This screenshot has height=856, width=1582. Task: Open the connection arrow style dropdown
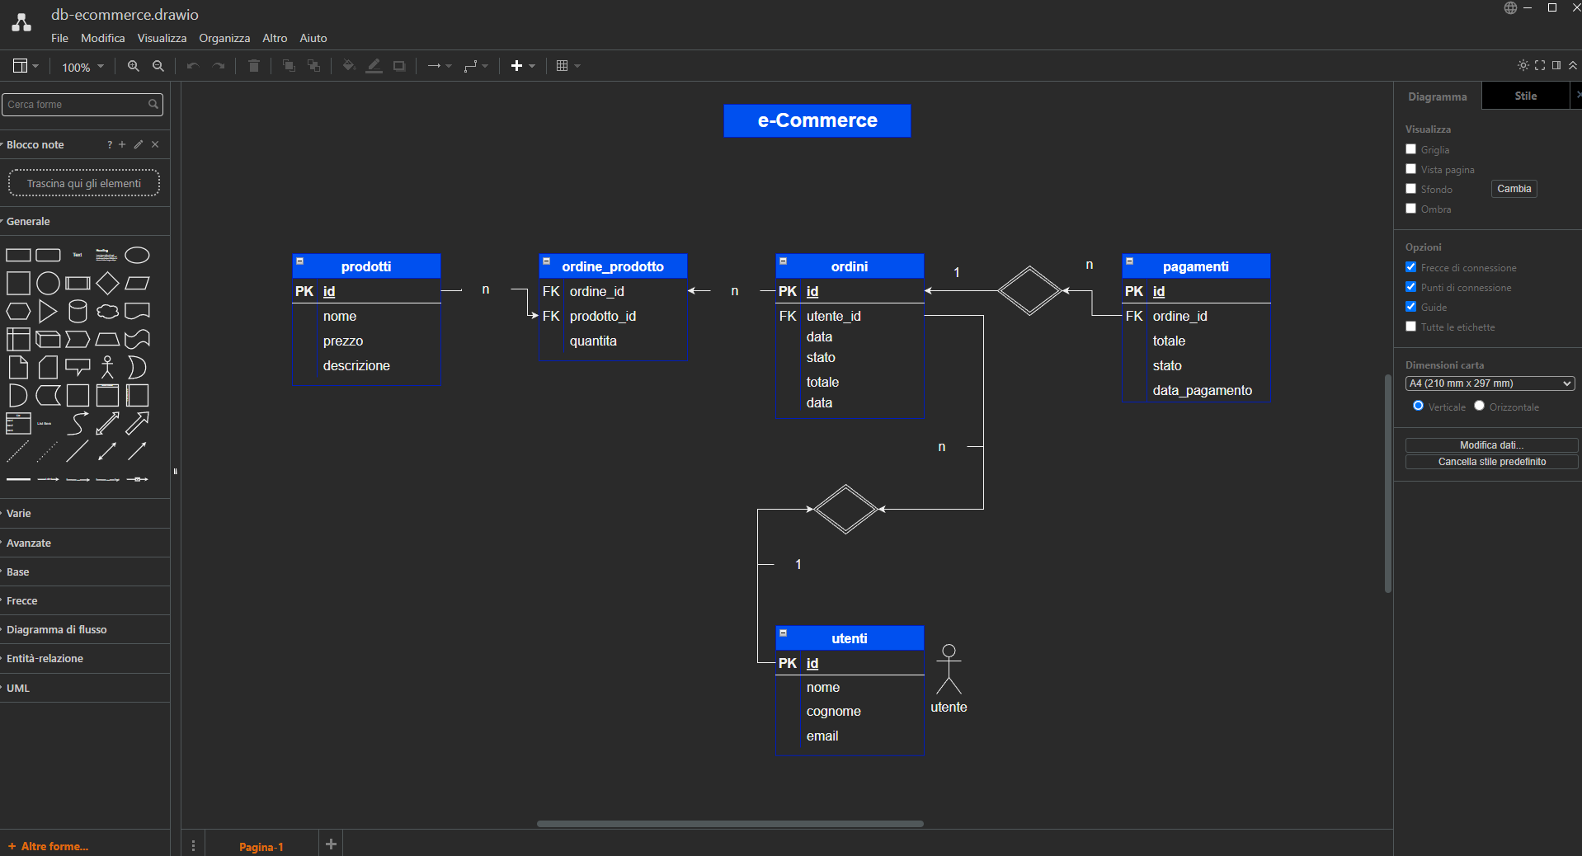point(440,66)
